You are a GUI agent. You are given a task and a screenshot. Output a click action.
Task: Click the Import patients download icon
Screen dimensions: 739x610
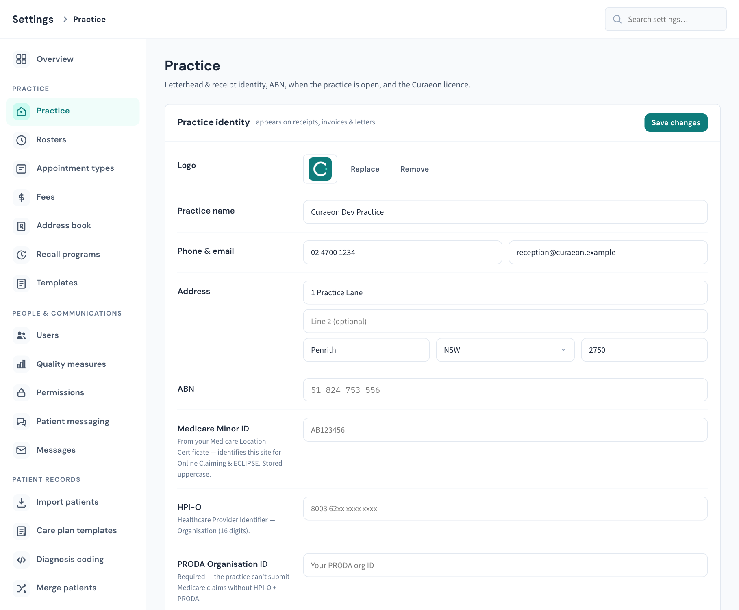point(21,502)
